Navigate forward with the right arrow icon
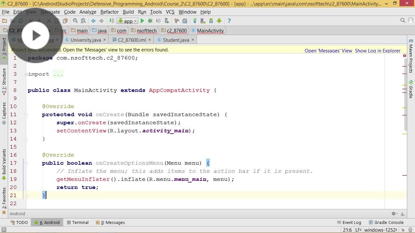 [x=101, y=21]
